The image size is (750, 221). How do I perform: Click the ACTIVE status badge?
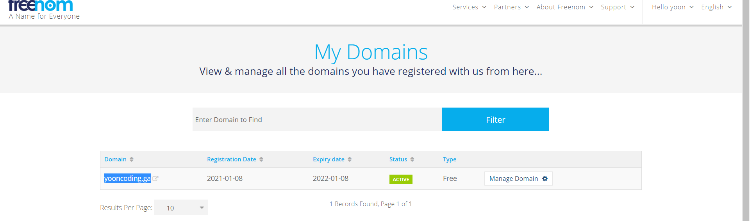pos(401,179)
